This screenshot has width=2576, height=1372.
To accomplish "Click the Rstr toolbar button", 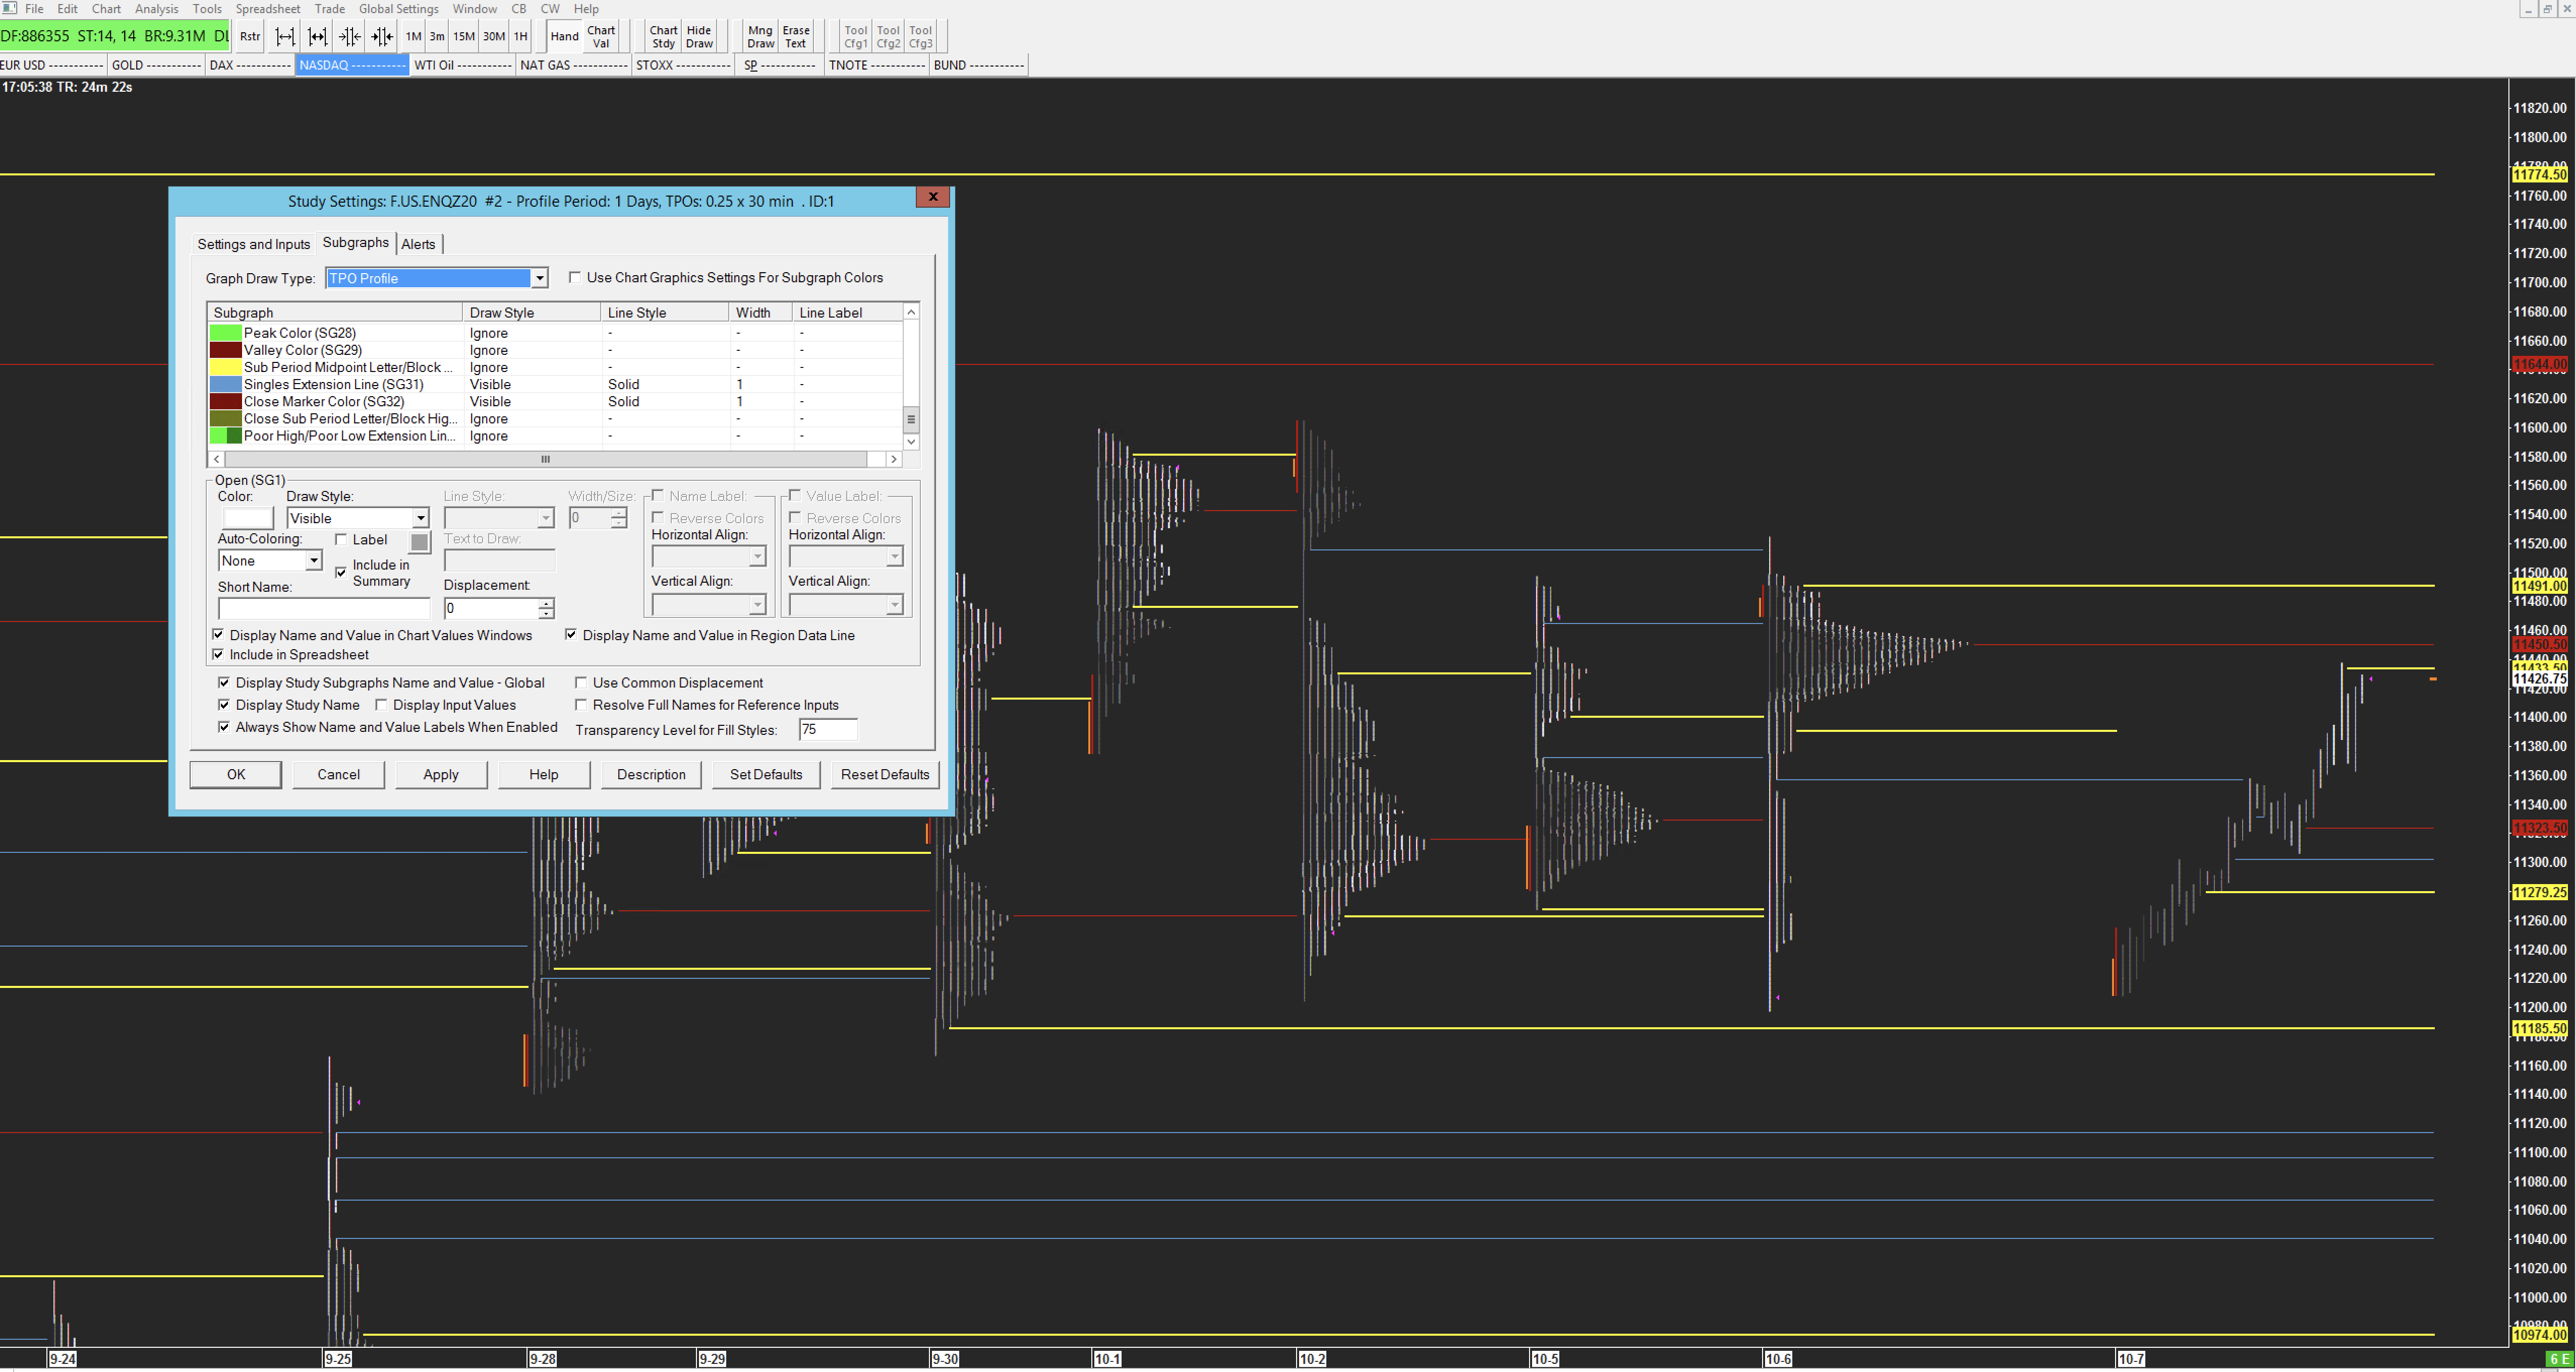I will (x=250, y=36).
